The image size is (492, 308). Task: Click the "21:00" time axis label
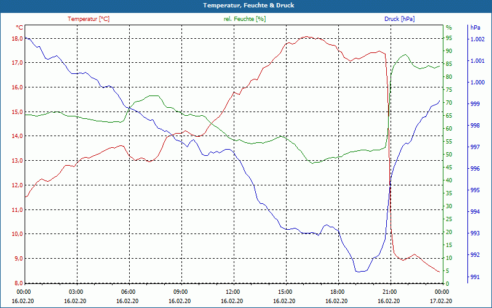[389, 291]
